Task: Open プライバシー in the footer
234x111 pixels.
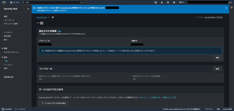Action: click(x=209, y=109)
